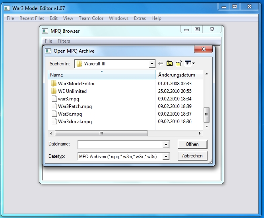Click the date 25.02.2010 20:55

(x=175, y=91)
